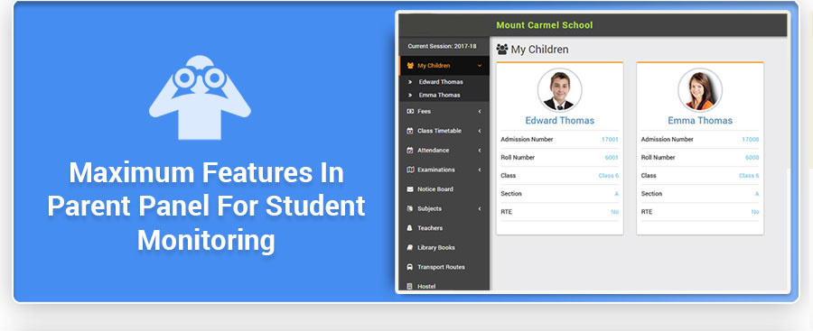
Task: Click Edward Thomas profile photo
Action: click(x=559, y=90)
